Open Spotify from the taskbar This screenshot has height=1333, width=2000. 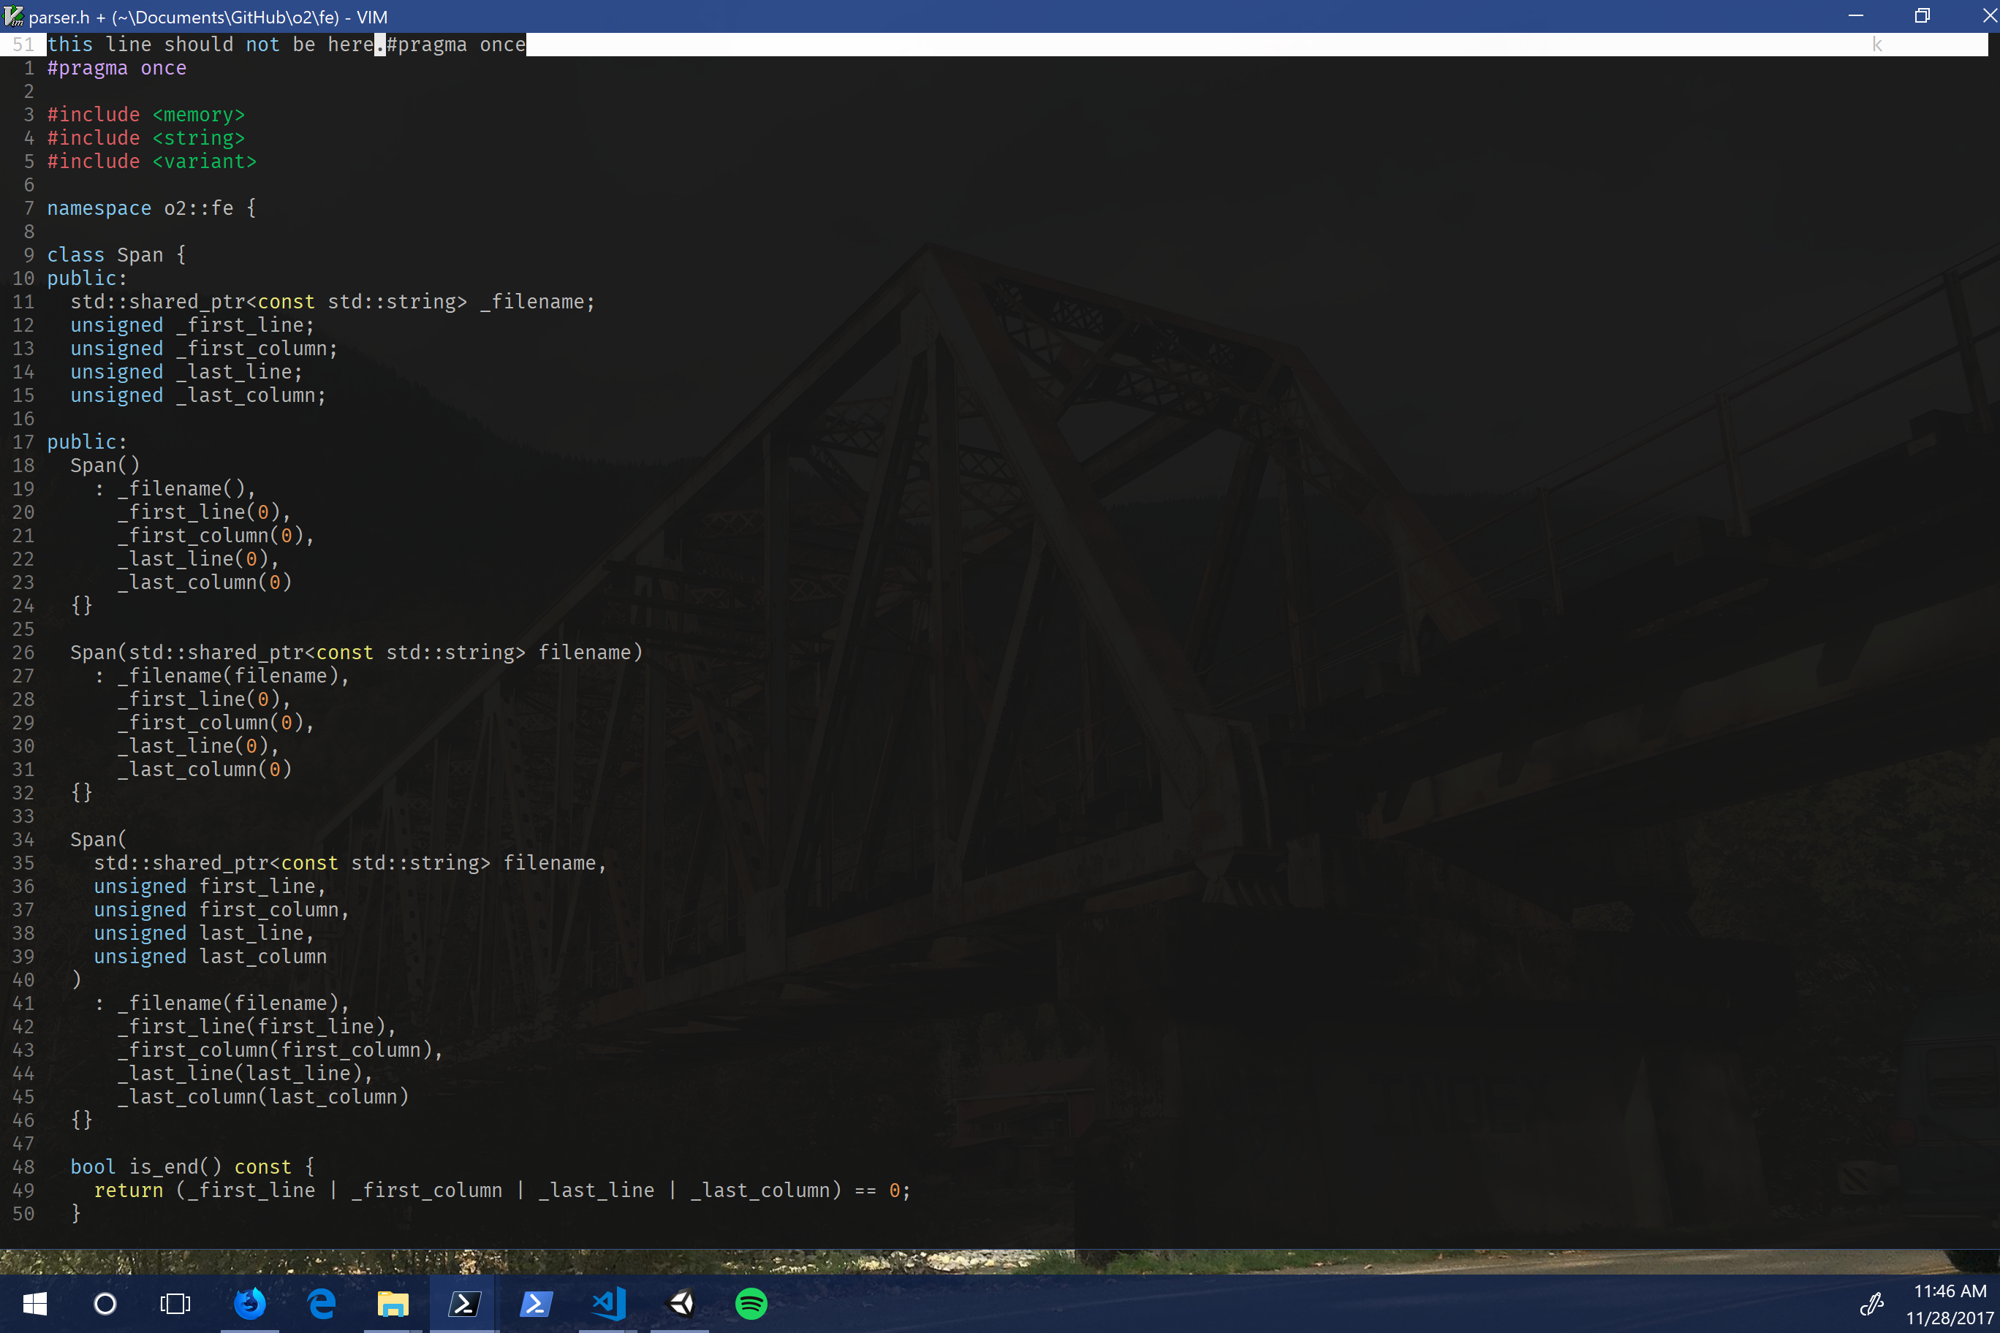(x=751, y=1303)
